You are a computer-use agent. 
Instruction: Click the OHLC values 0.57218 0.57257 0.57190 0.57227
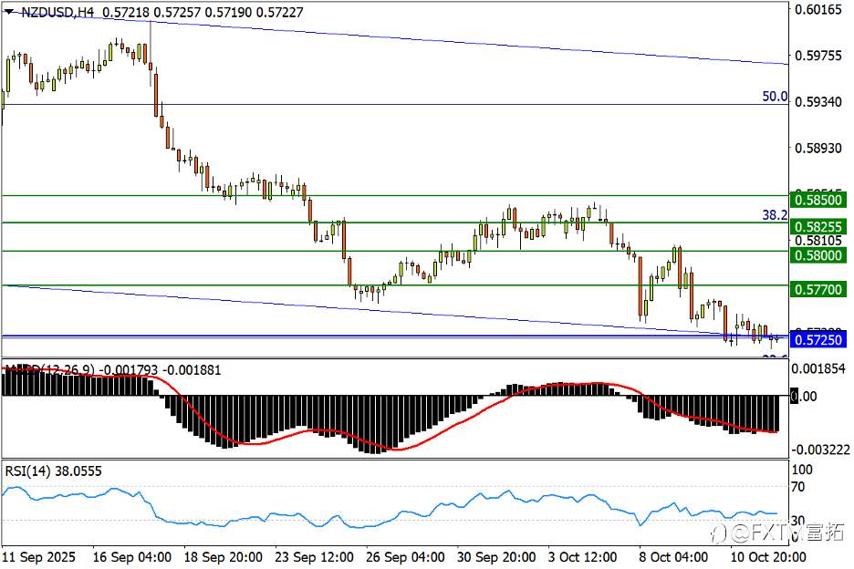pos(203,12)
